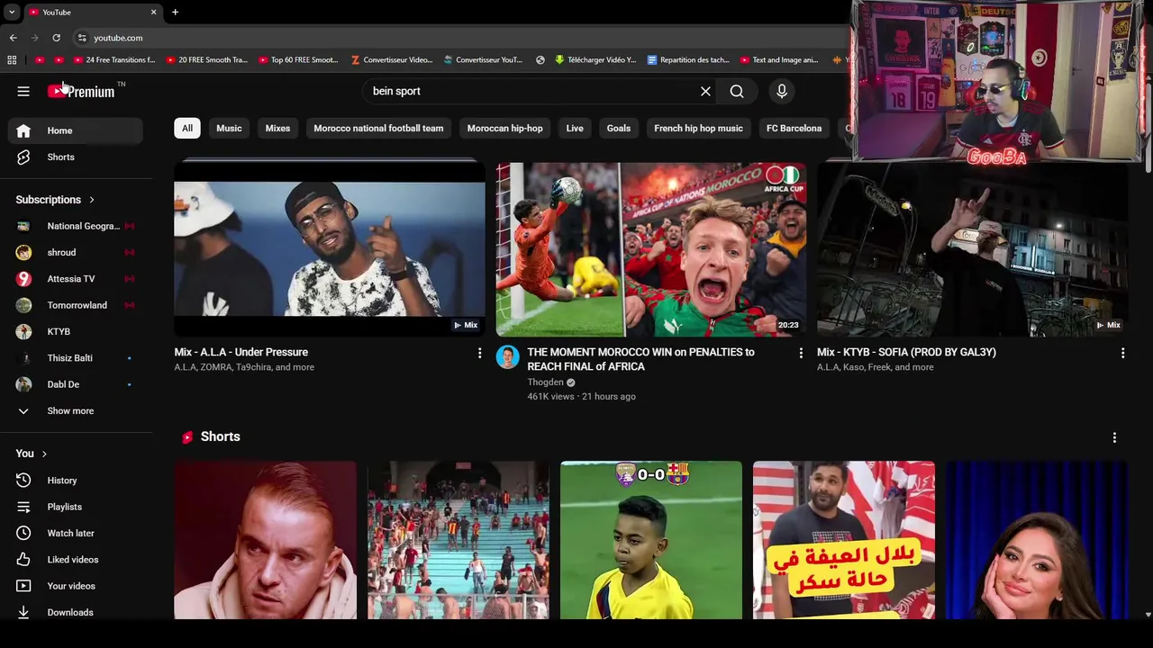The width and height of the screenshot is (1153, 648).
Task: Expand the You section
Action: 32,454
